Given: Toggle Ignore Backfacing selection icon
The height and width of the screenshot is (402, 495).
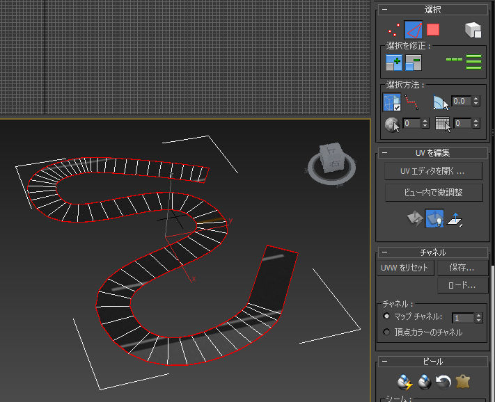Looking at the screenshot, I should coord(392,102).
